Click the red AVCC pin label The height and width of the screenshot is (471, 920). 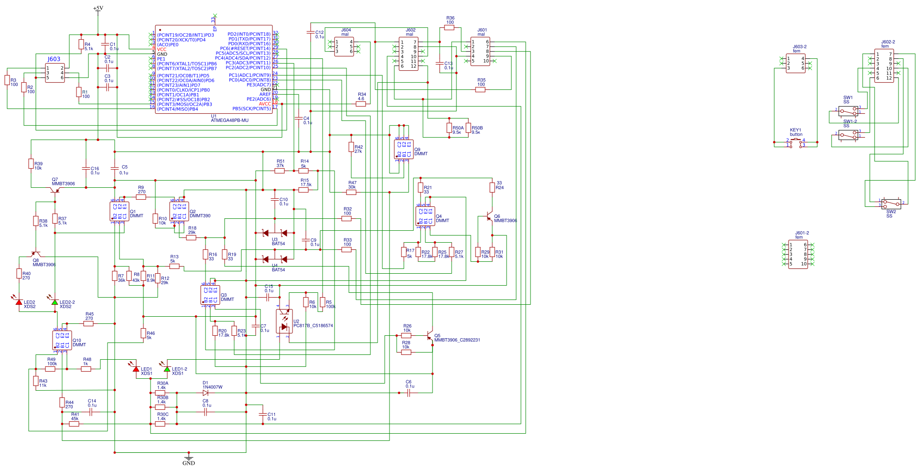coord(265,104)
